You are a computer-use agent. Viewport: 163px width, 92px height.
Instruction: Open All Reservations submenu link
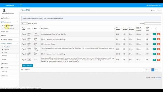(8, 25)
